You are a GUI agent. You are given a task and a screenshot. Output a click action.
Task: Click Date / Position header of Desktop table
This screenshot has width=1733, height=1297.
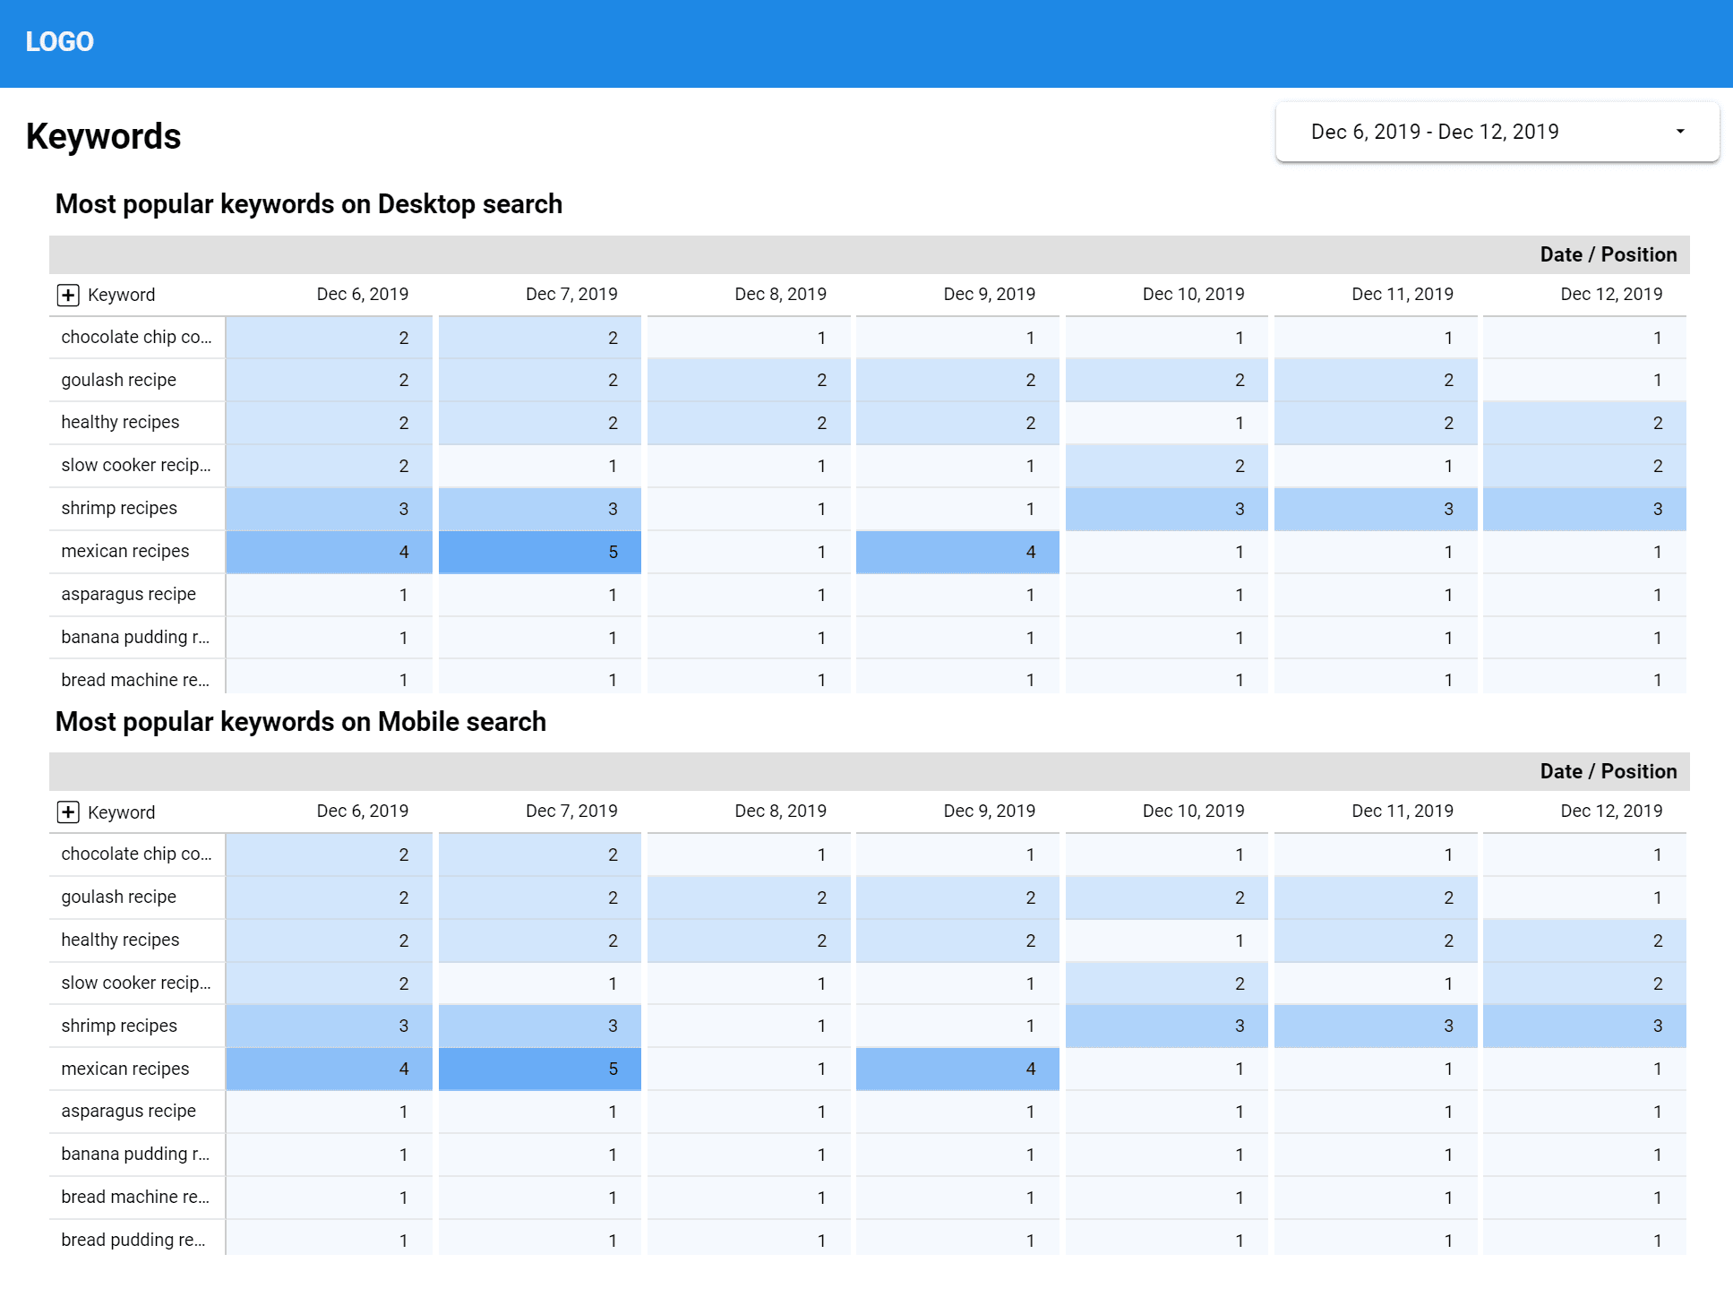pos(1608,254)
